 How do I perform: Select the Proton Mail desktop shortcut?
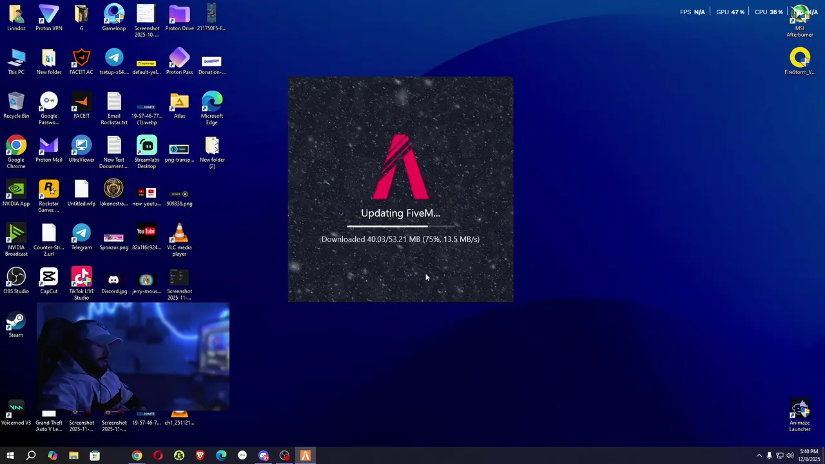click(x=49, y=150)
